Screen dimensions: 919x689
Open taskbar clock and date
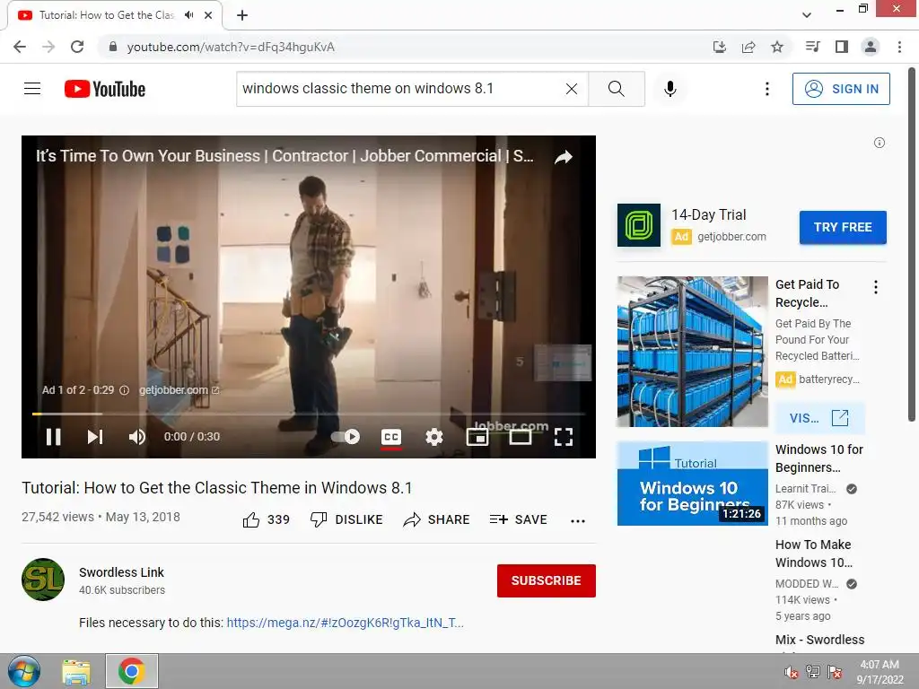pos(880,672)
